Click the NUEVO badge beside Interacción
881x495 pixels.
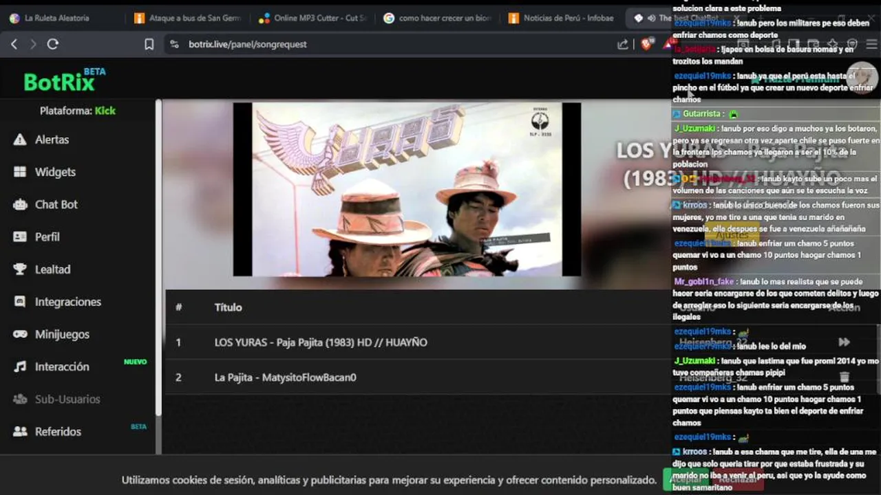135,362
